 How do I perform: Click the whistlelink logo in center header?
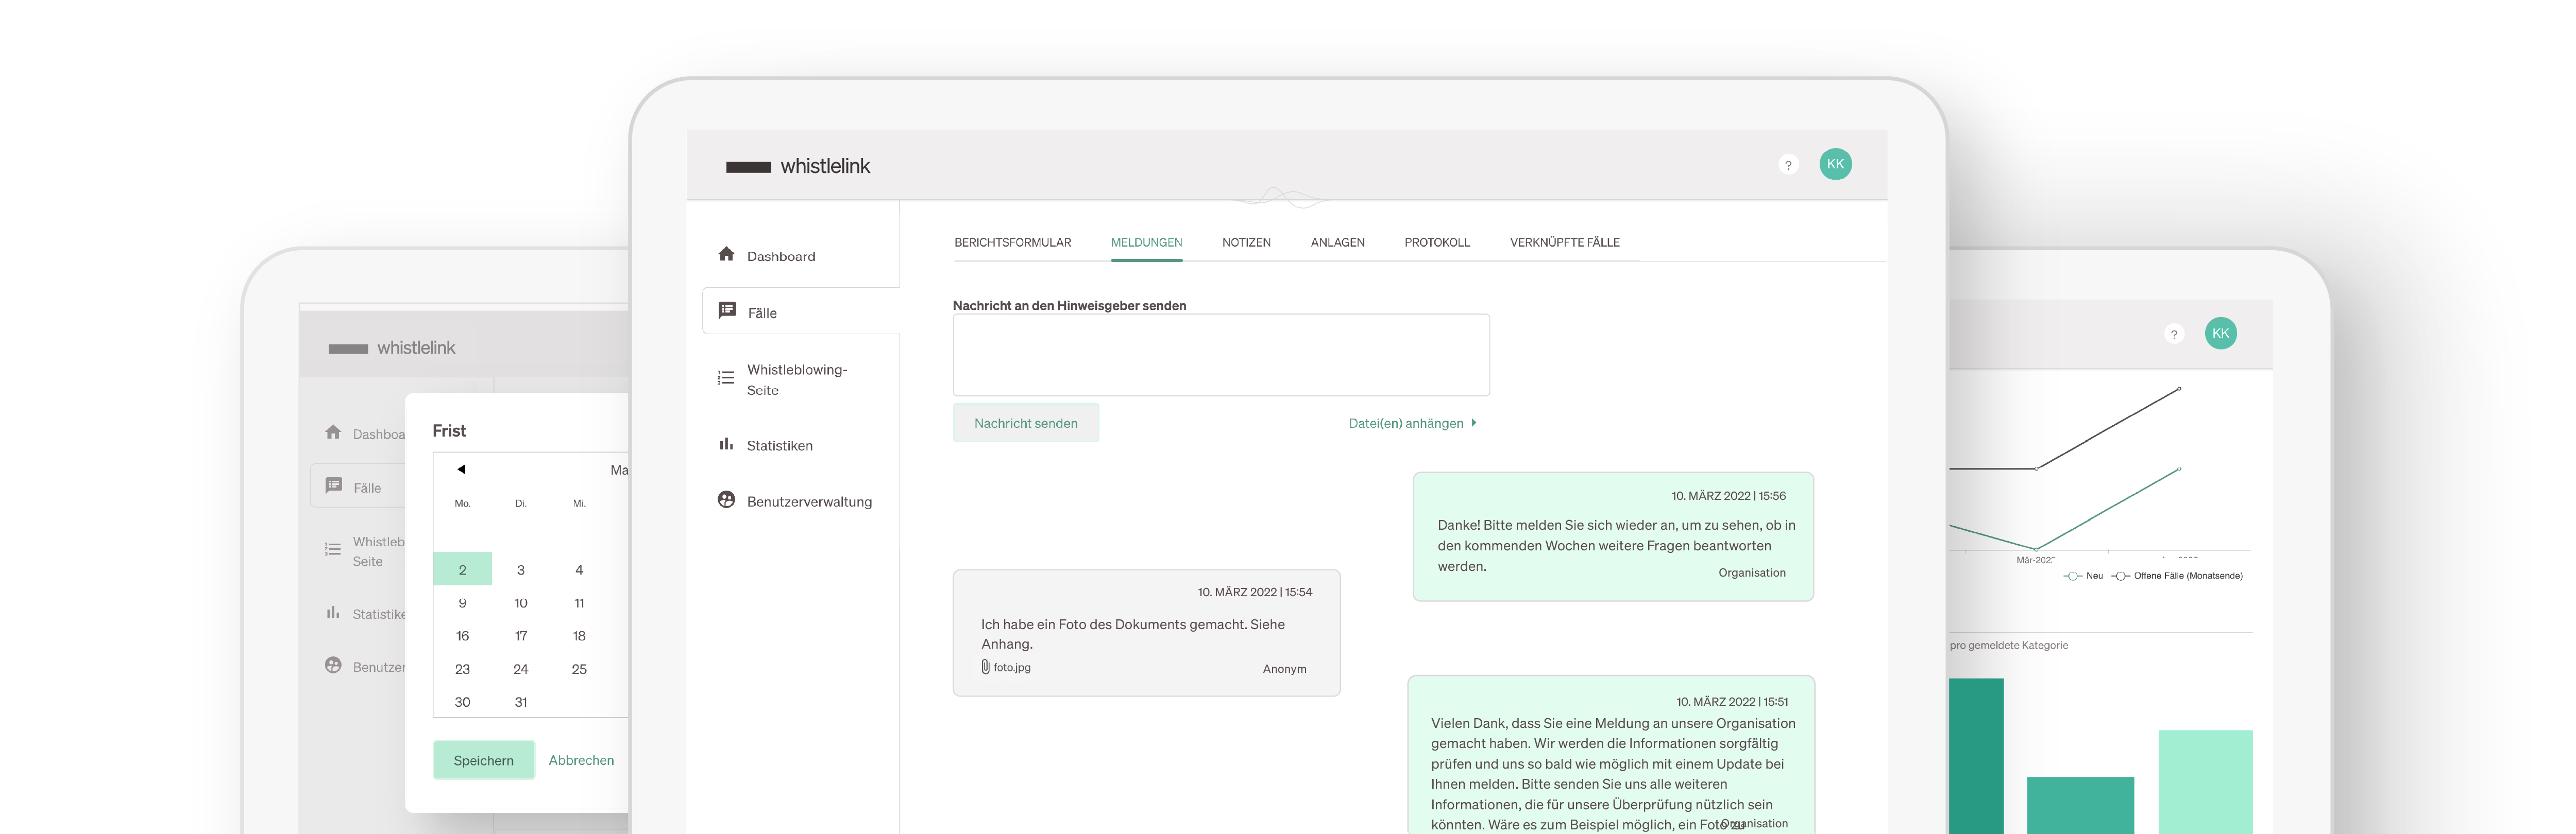point(798,166)
